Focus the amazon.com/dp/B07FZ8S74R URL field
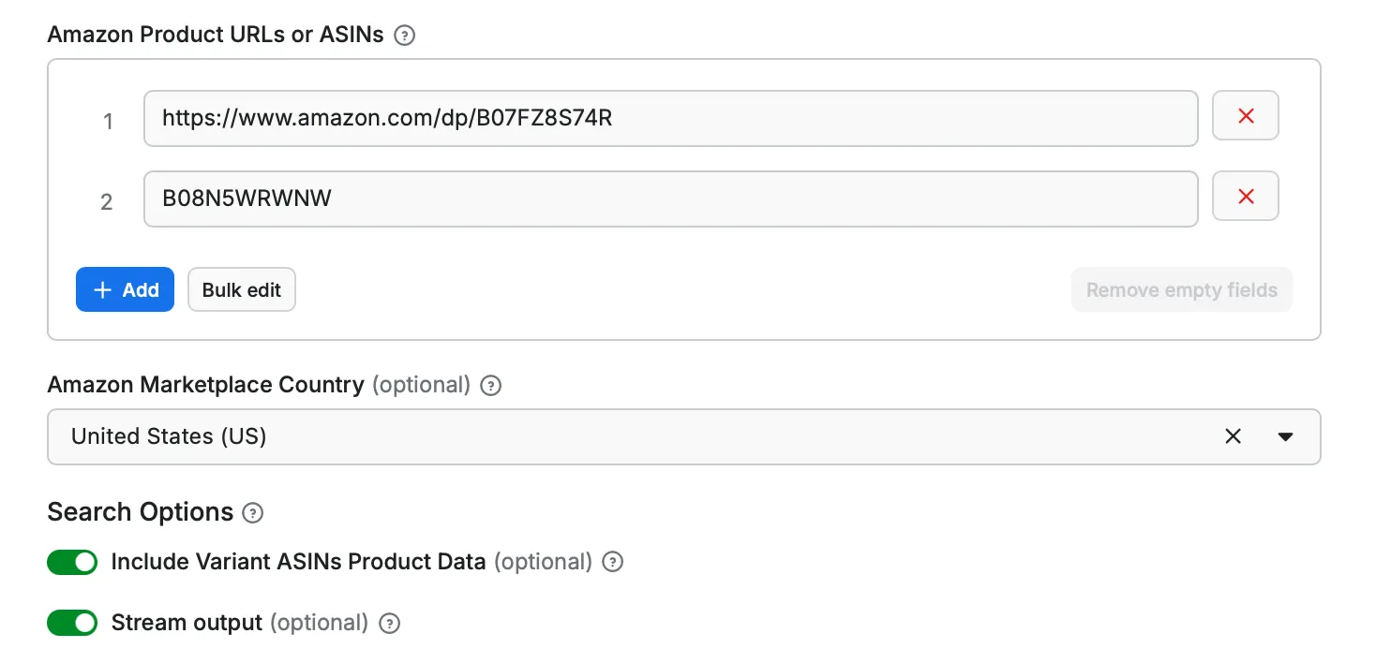Screen dimensions: 1376x663 [x=670, y=118]
